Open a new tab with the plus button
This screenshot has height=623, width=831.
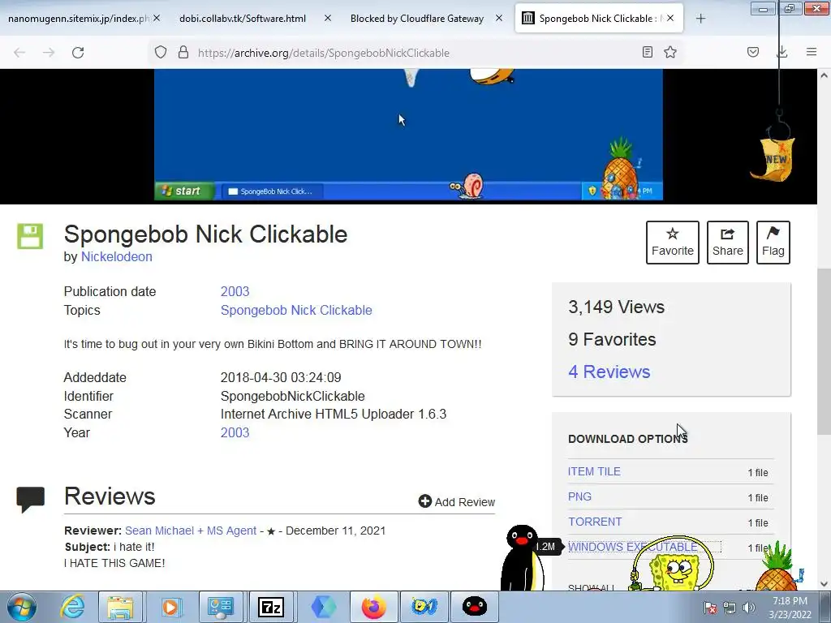point(700,19)
